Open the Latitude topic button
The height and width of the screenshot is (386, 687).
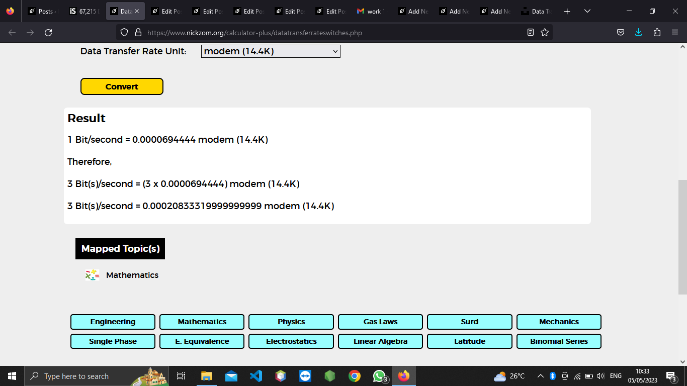click(x=470, y=341)
